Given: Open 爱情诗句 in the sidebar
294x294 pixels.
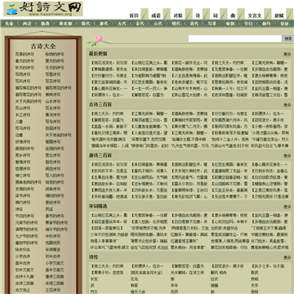Looking at the screenshot, I should [23, 162].
